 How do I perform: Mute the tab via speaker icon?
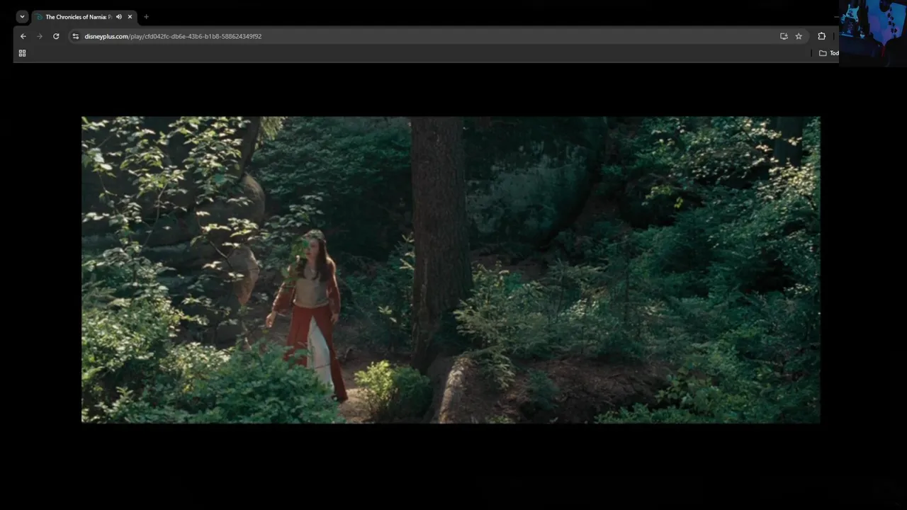[119, 17]
